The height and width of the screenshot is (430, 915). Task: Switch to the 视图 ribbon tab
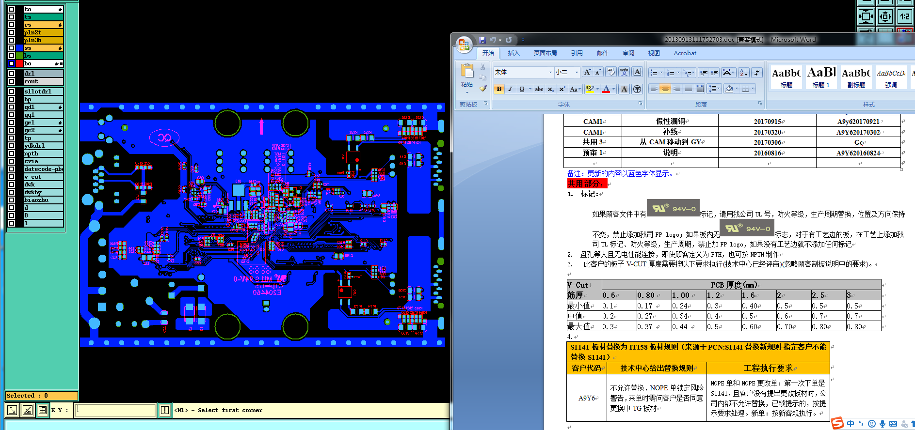654,53
